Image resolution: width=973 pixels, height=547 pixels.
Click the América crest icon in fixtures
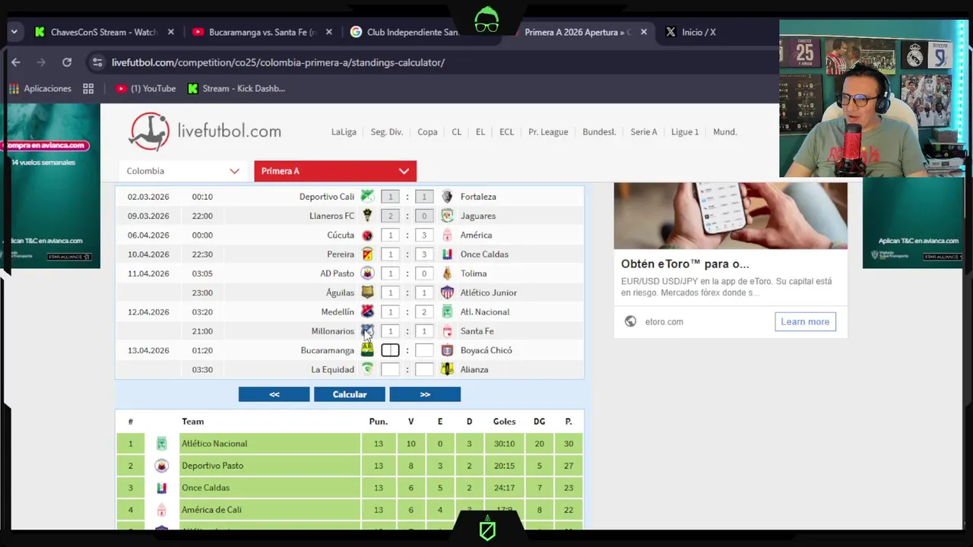coord(447,235)
